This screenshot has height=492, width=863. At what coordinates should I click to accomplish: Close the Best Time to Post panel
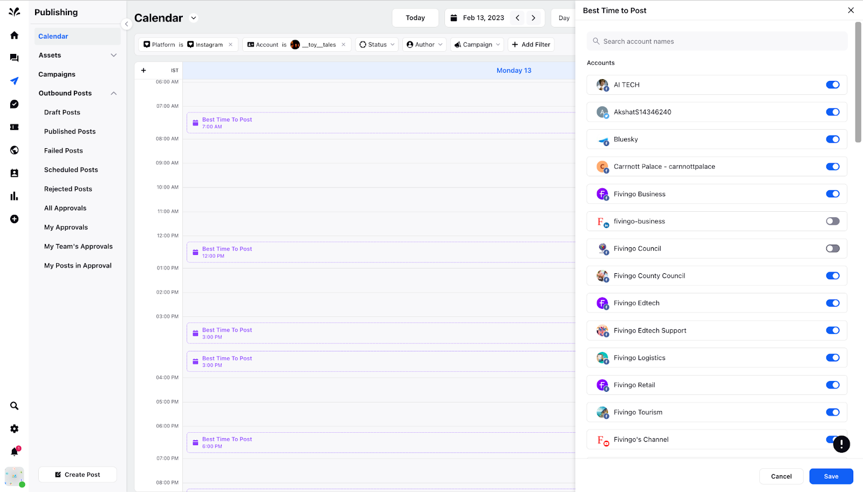pos(851,10)
